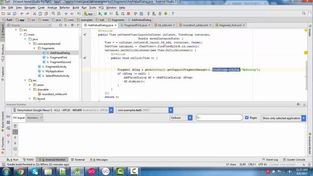Viewport: 313px width, 176px height.
Task: Click the Synchronize toolbar icon
Action: point(15,14)
